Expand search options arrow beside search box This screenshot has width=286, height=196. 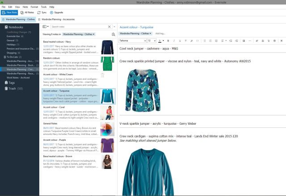click(114, 27)
